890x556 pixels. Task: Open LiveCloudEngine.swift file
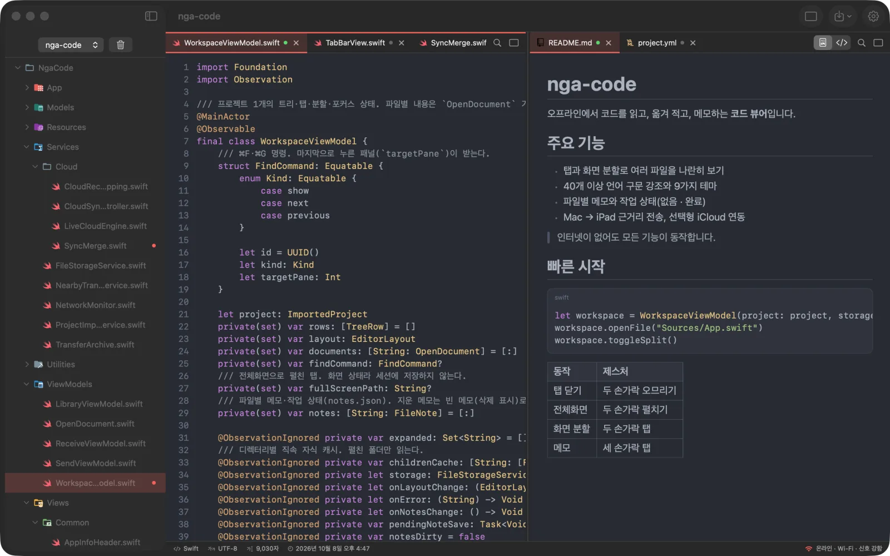click(85, 226)
